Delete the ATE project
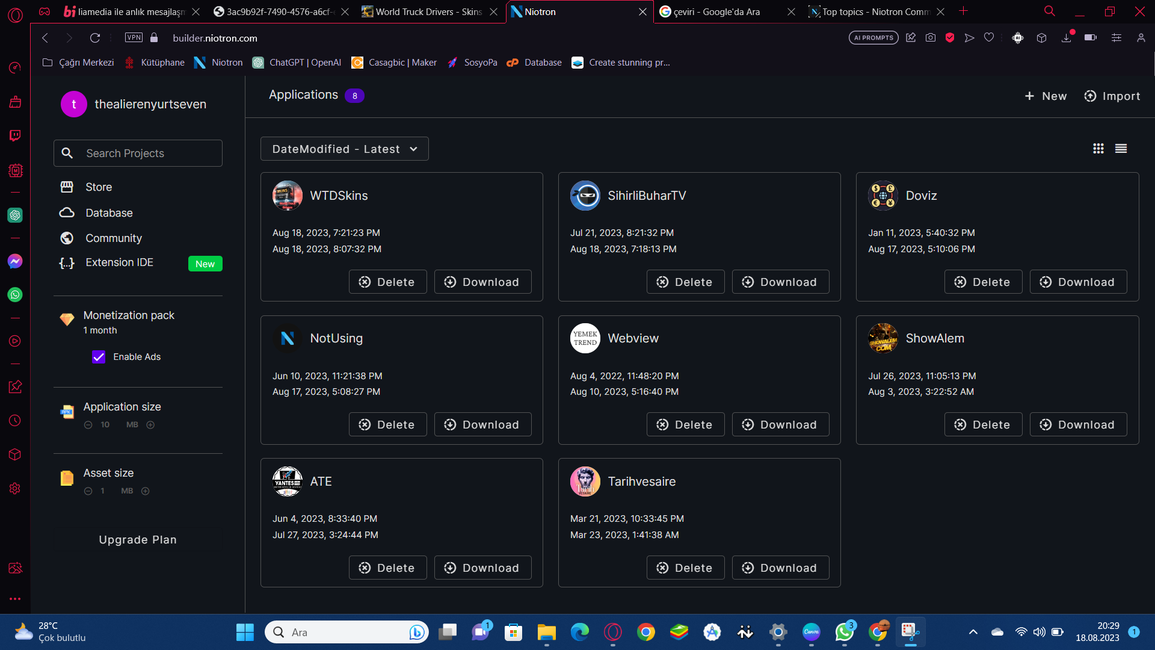This screenshot has height=650, width=1155. click(387, 568)
